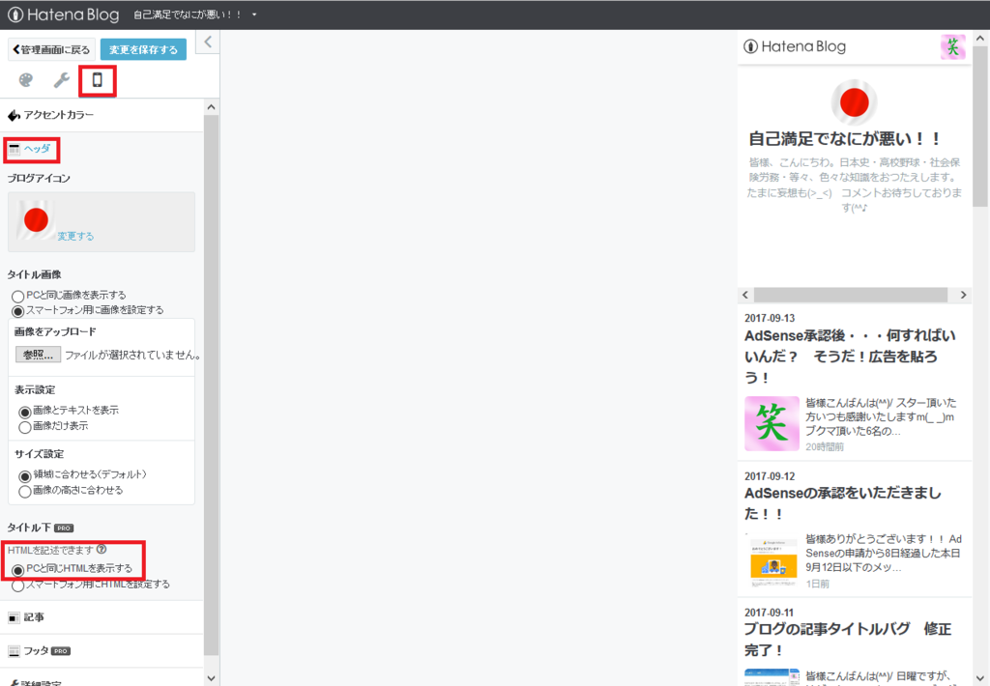Click the date 2017-09-11 in preview
This screenshot has width=990, height=686.
[x=769, y=613]
